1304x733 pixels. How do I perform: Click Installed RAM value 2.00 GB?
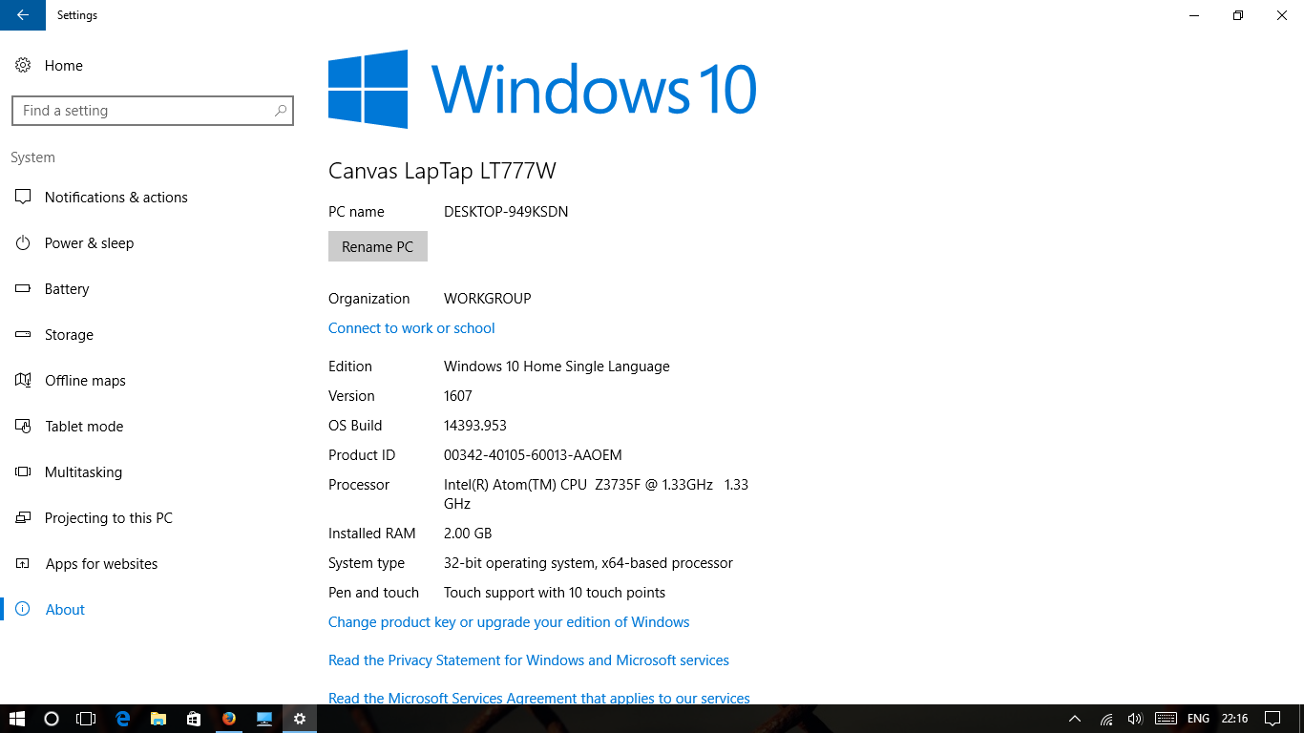pyautogui.click(x=468, y=534)
